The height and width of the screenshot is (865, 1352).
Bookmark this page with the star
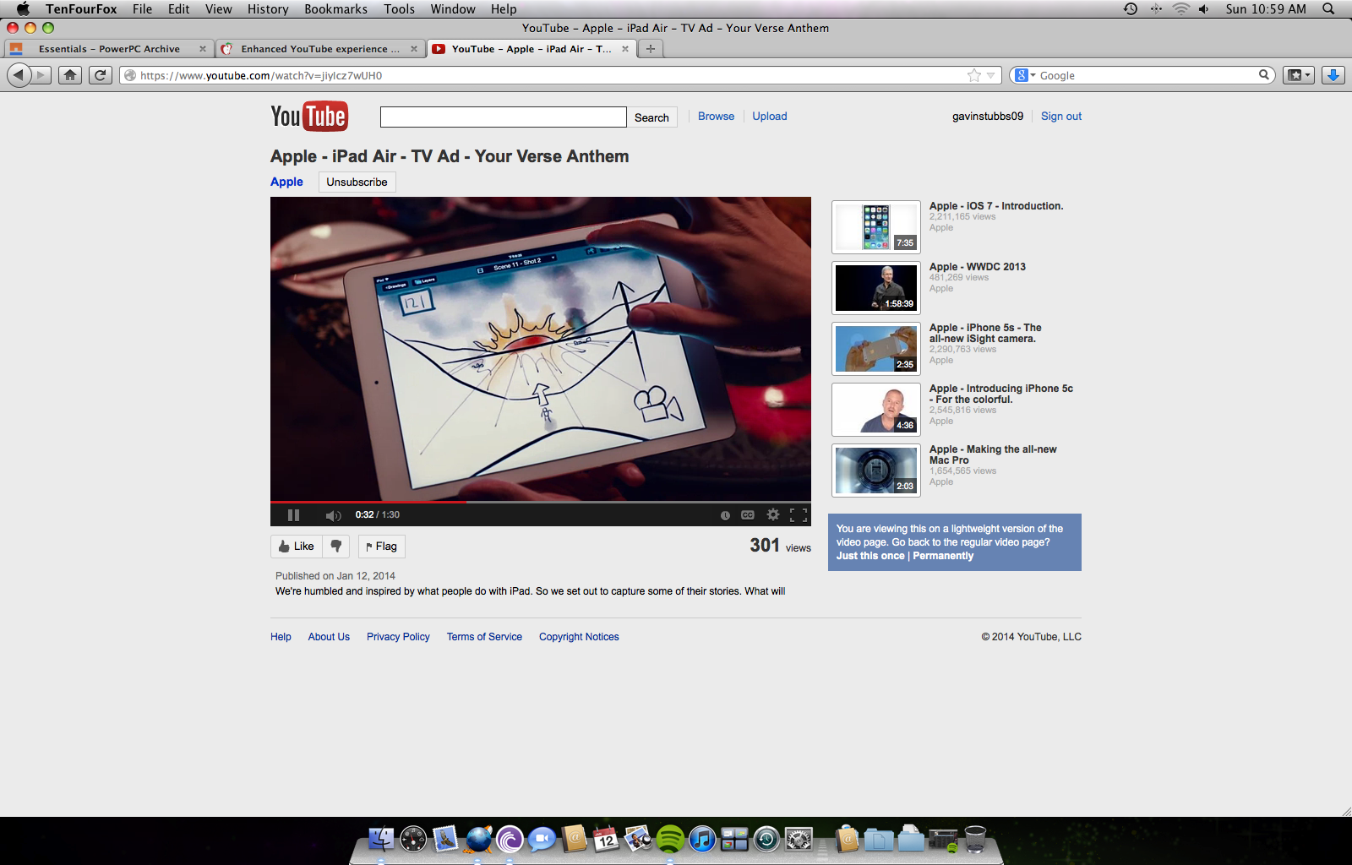(974, 75)
